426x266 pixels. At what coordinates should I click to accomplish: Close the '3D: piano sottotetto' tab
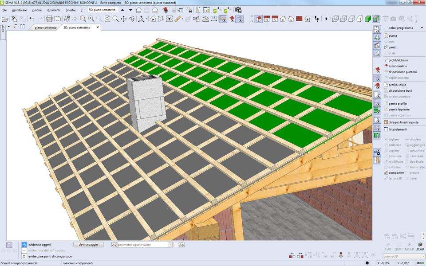click(x=98, y=27)
